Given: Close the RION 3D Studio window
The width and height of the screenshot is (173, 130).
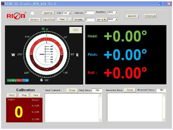Looking at the screenshot, I should [x=169, y=4].
